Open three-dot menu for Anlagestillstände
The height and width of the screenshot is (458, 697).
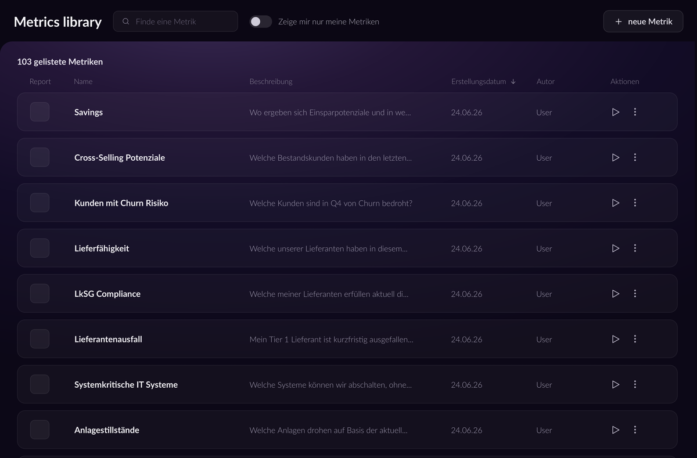point(635,430)
